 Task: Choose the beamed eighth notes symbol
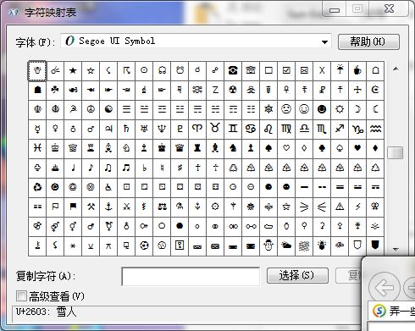108,168
